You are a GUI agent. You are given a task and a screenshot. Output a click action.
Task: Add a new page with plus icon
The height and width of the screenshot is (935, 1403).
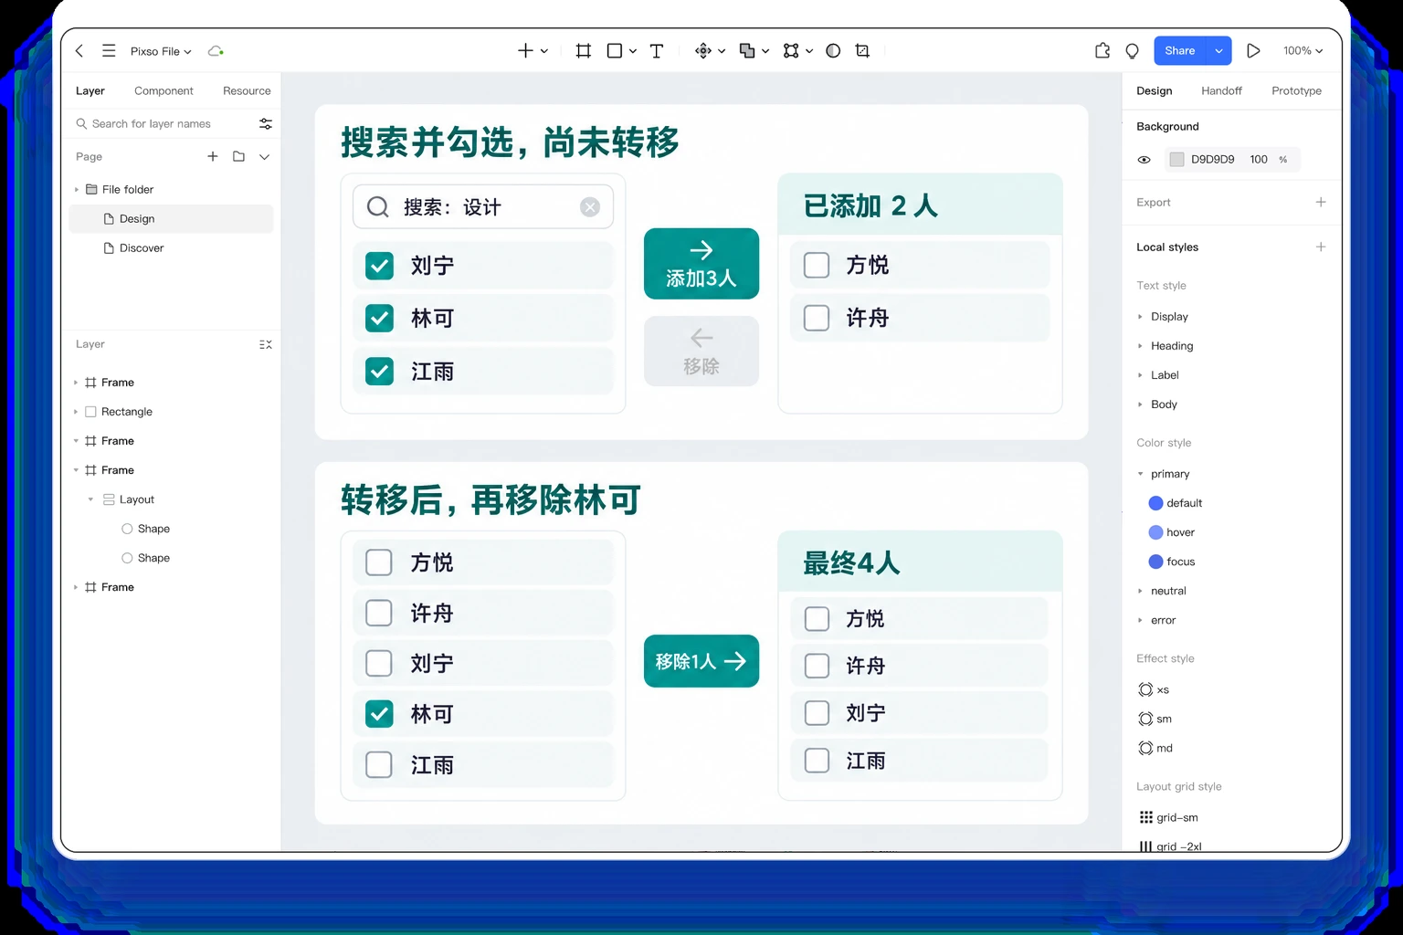pyautogui.click(x=213, y=156)
